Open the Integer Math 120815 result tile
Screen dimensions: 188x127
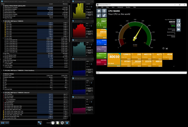(126, 56)
